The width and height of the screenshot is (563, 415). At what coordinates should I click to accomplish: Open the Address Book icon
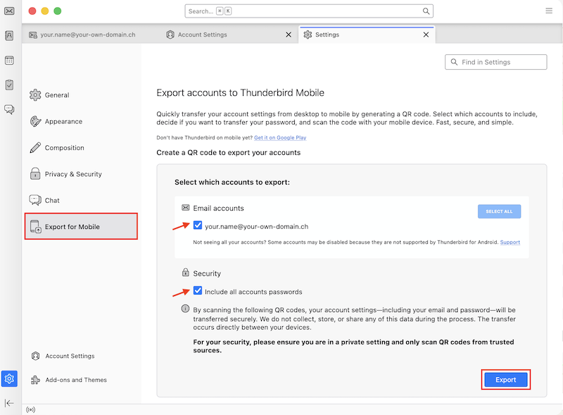[9, 36]
